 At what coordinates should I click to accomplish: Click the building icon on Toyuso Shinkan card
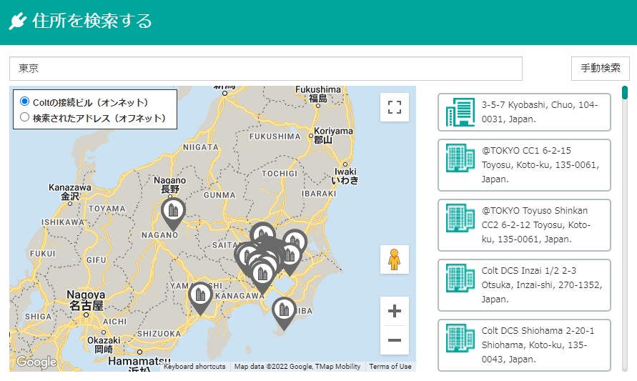(x=460, y=218)
